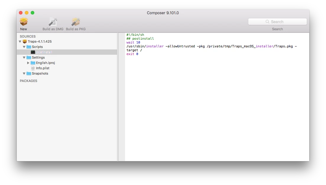Screen dimensions: 326x185
Task: Click the SOURCES section header
Action: [28, 36]
